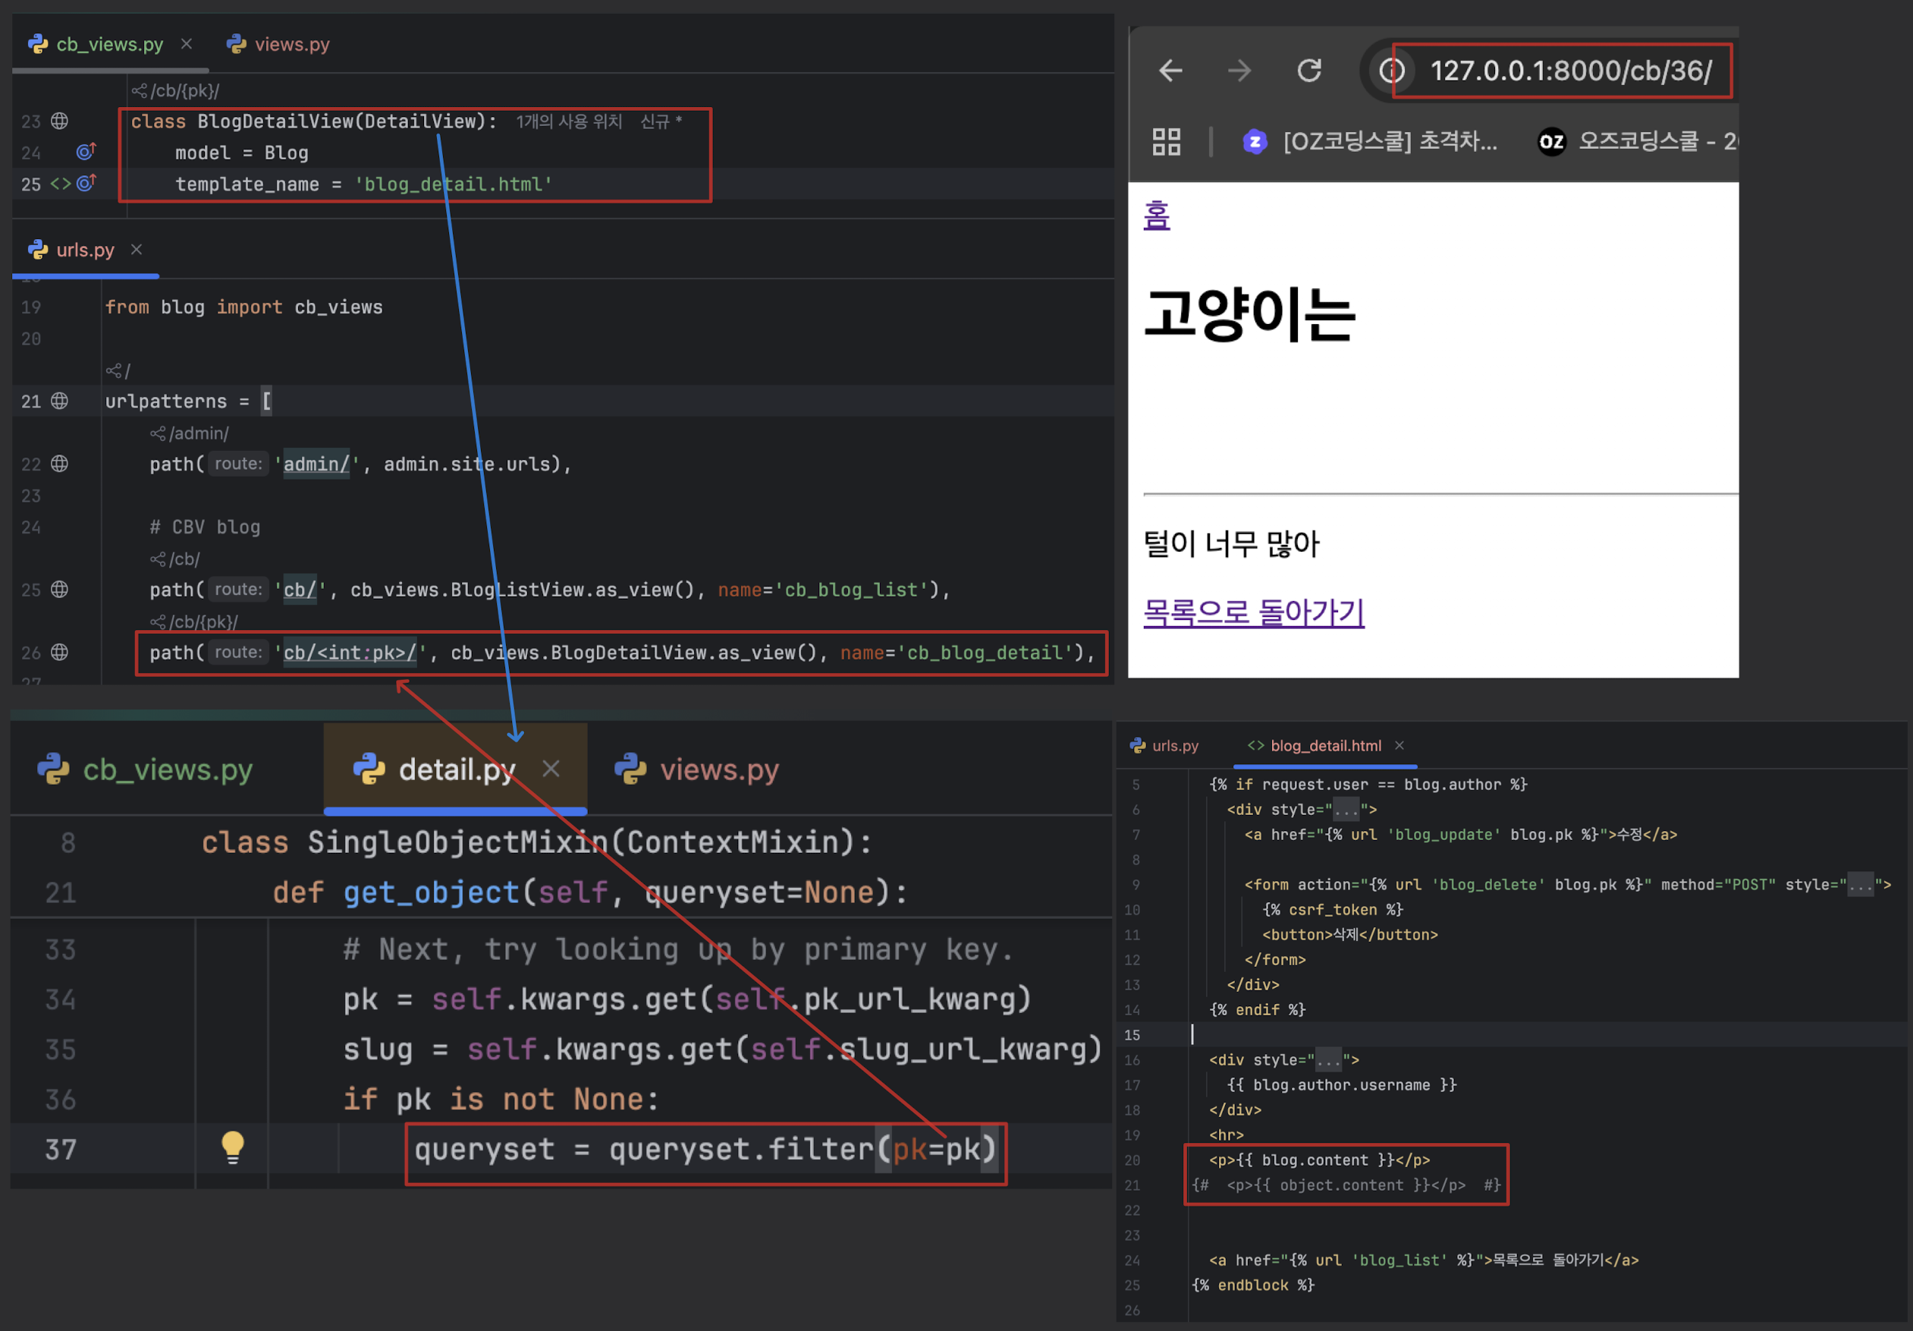The height and width of the screenshot is (1331, 1913).
Task: Click the 홈 link on the page
Action: [1157, 216]
